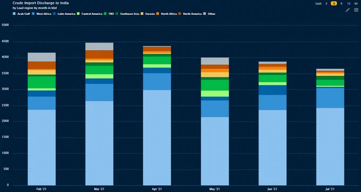
Task: Click the 4500 y-axis value
Action: pos(5,41)
